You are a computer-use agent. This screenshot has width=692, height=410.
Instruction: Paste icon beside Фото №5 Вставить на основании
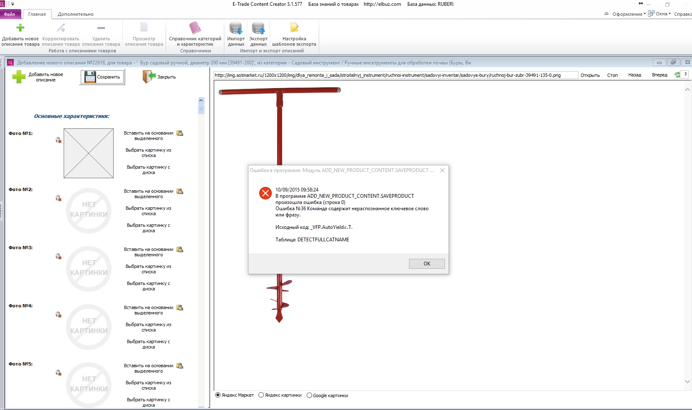pos(180,366)
